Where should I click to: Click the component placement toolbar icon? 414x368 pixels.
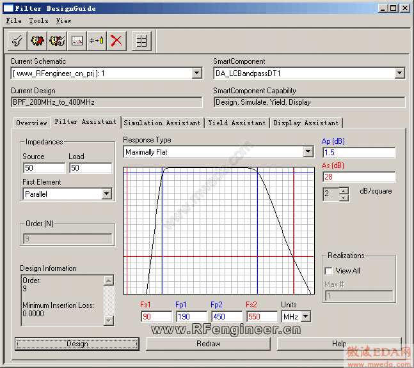(97, 41)
